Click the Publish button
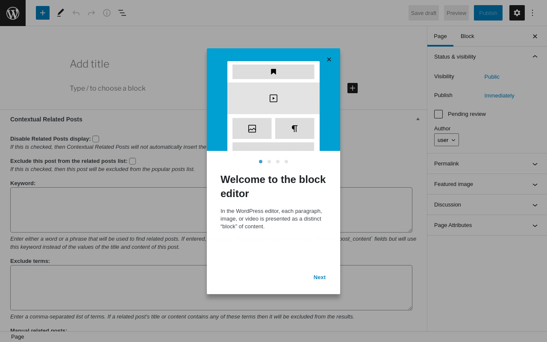This screenshot has width=547, height=342. click(x=488, y=13)
